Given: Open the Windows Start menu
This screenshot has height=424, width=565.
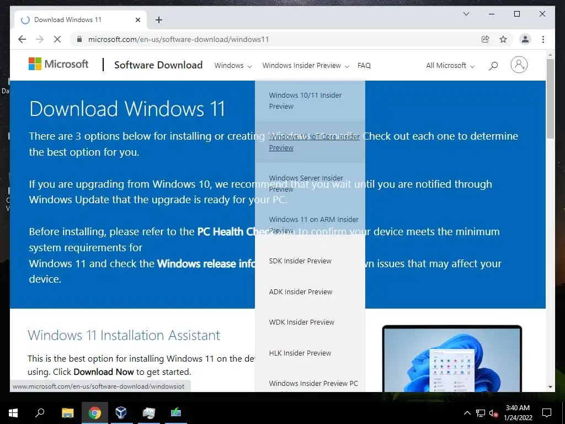Looking at the screenshot, I should tap(13, 413).
